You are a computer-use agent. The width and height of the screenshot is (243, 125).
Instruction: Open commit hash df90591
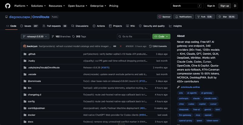(x=129, y=46)
